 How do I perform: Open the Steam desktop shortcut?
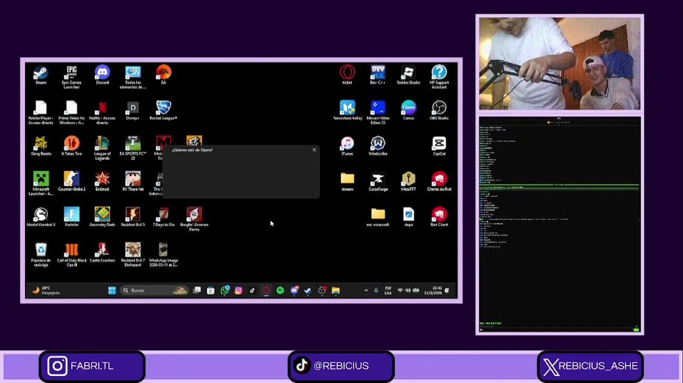(x=41, y=75)
